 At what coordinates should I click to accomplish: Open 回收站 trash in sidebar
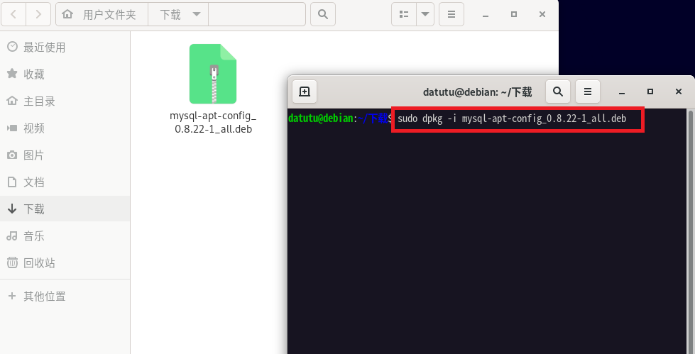pyautogui.click(x=65, y=262)
